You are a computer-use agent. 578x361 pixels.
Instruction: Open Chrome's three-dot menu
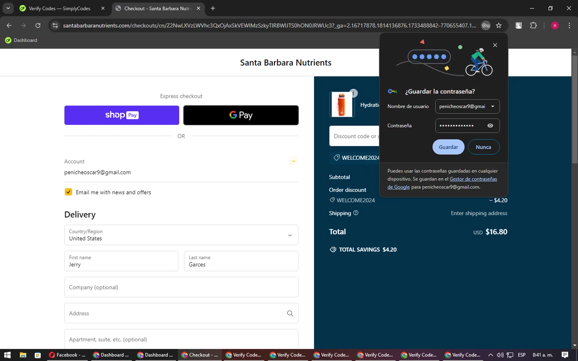tap(569, 25)
